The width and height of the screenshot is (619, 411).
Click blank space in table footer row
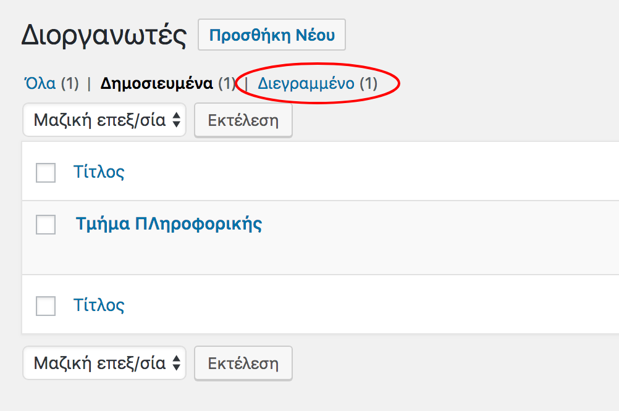371,305
